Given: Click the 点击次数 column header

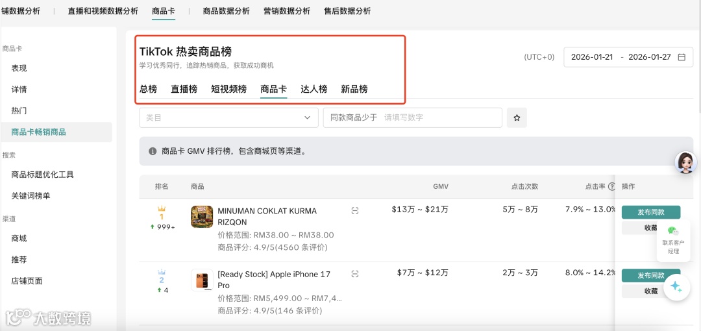Looking at the screenshot, I should (525, 186).
